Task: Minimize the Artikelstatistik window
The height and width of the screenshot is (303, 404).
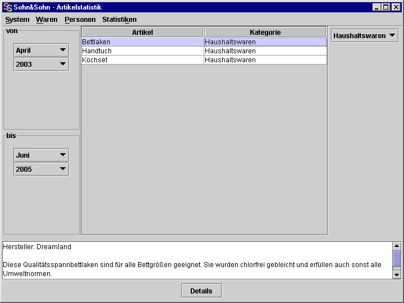Action: click(x=377, y=7)
